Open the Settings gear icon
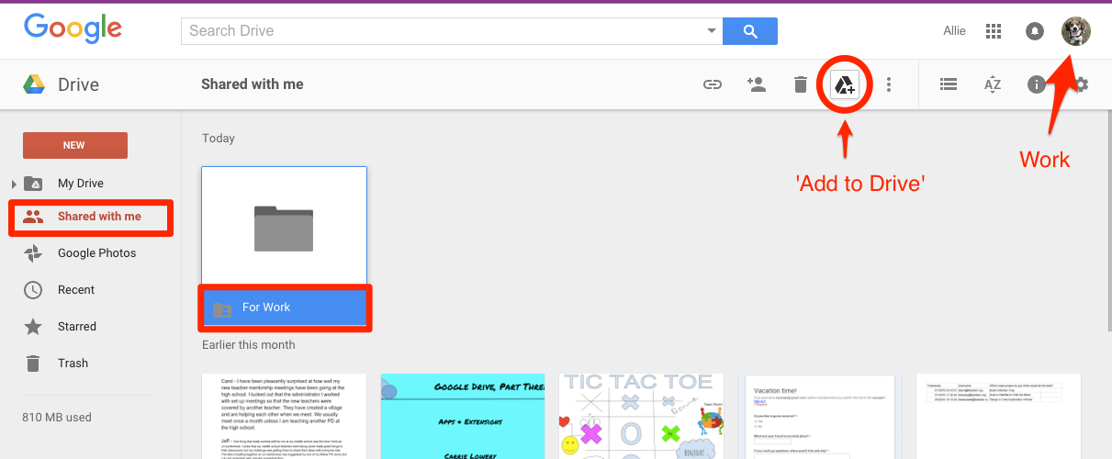1112x459 pixels. [x=1081, y=84]
